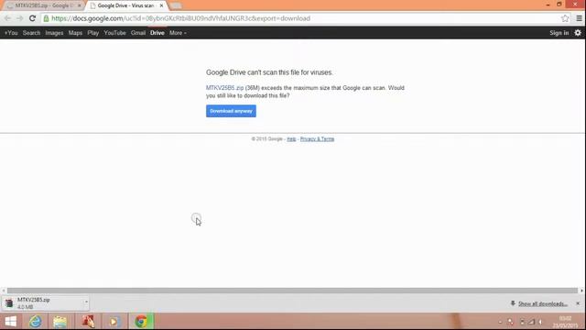Close the Google Drive Virus scan tab

click(161, 5)
